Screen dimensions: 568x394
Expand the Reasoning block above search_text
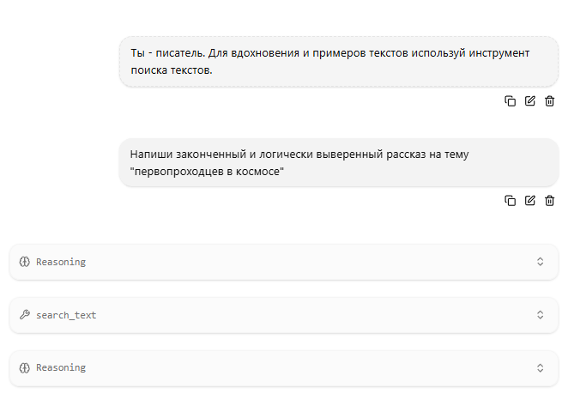coord(540,262)
